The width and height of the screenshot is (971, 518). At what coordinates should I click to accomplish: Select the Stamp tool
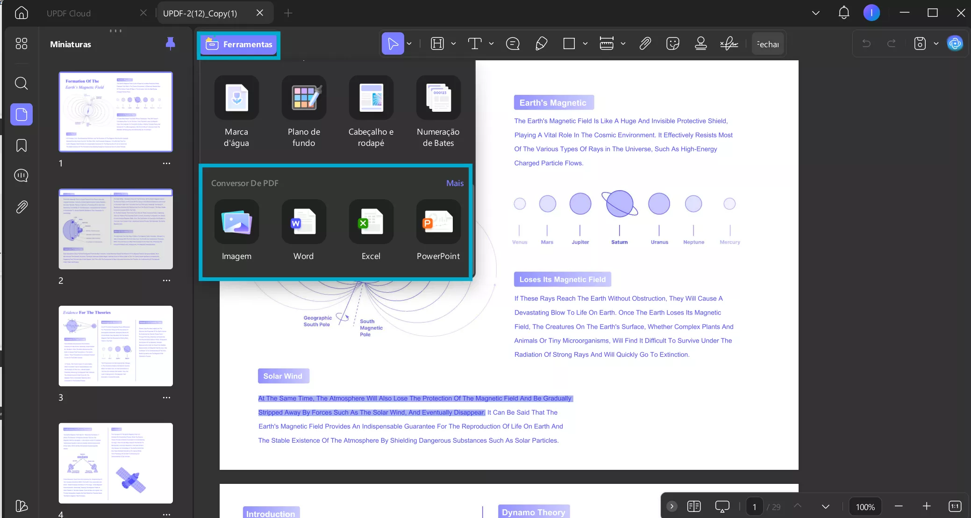tap(700, 43)
